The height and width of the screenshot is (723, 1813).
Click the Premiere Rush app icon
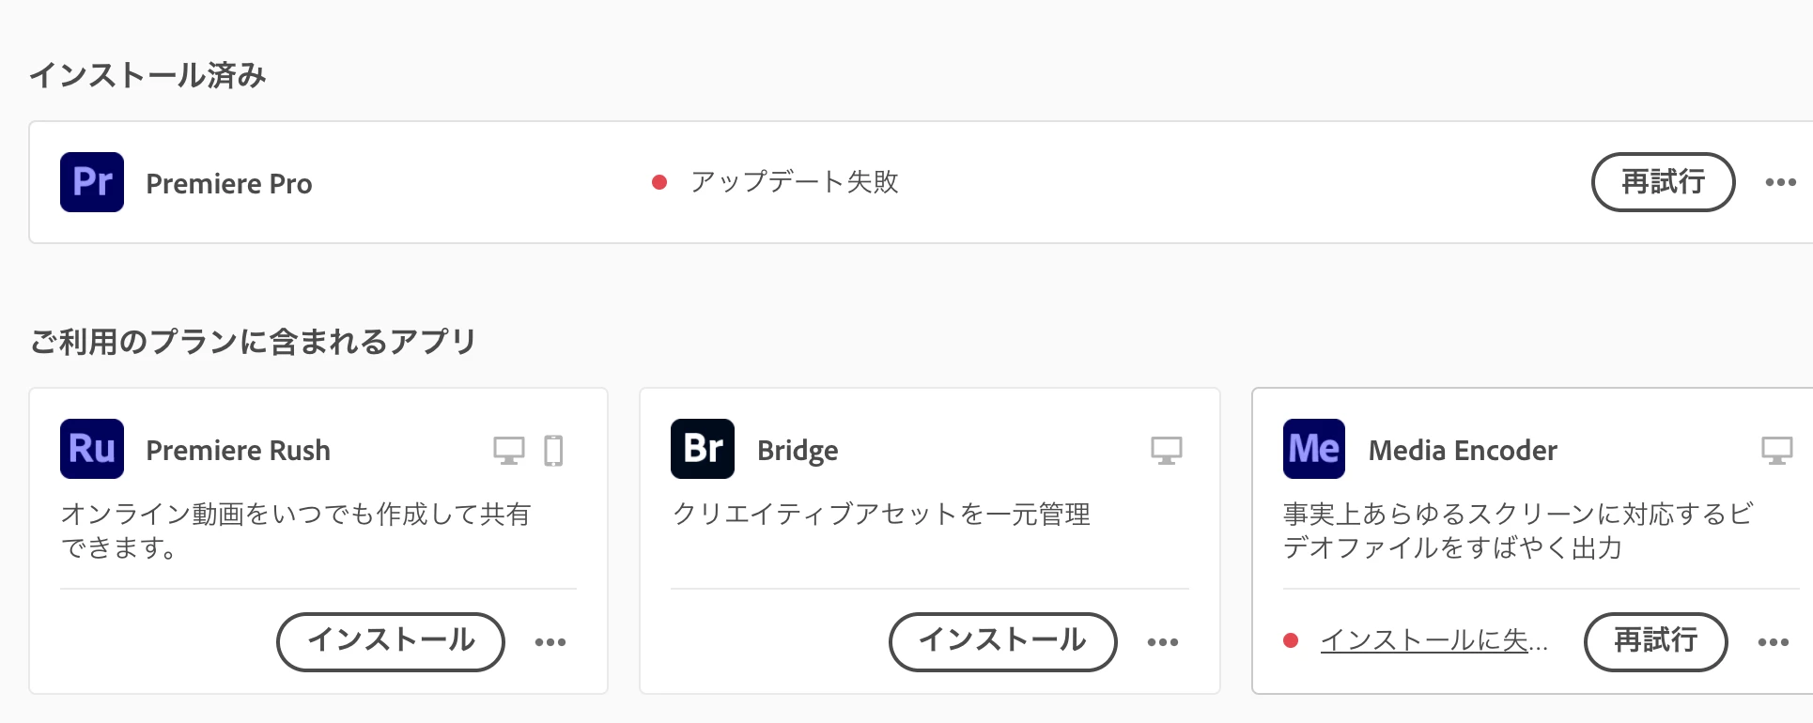(x=92, y=449)
